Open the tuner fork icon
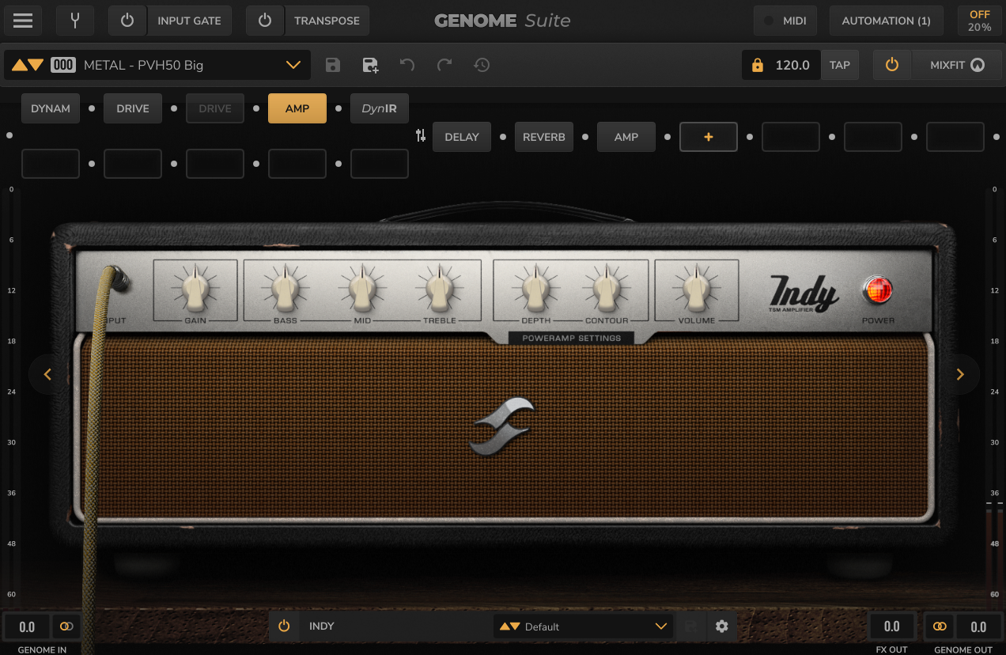 click(x=75, y=21)
